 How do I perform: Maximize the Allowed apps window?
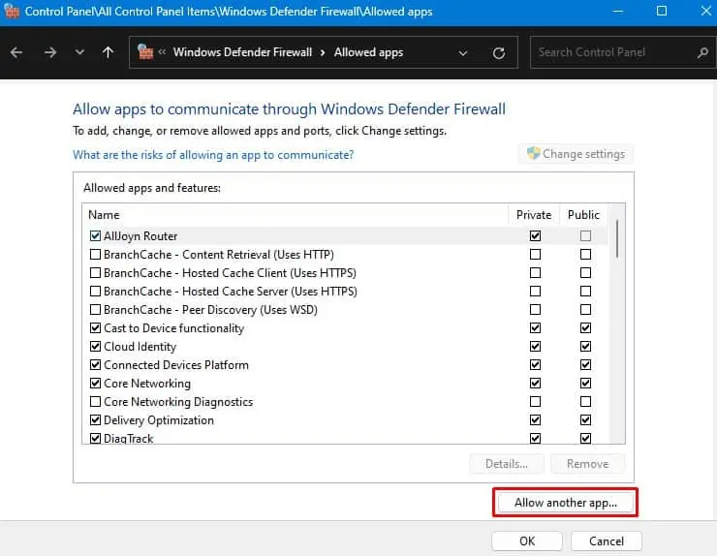pyautogui.click(x=661, y=11)
